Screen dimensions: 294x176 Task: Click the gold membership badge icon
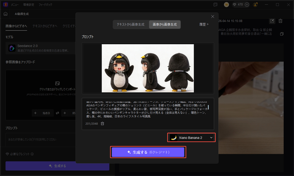coord(226,5)
